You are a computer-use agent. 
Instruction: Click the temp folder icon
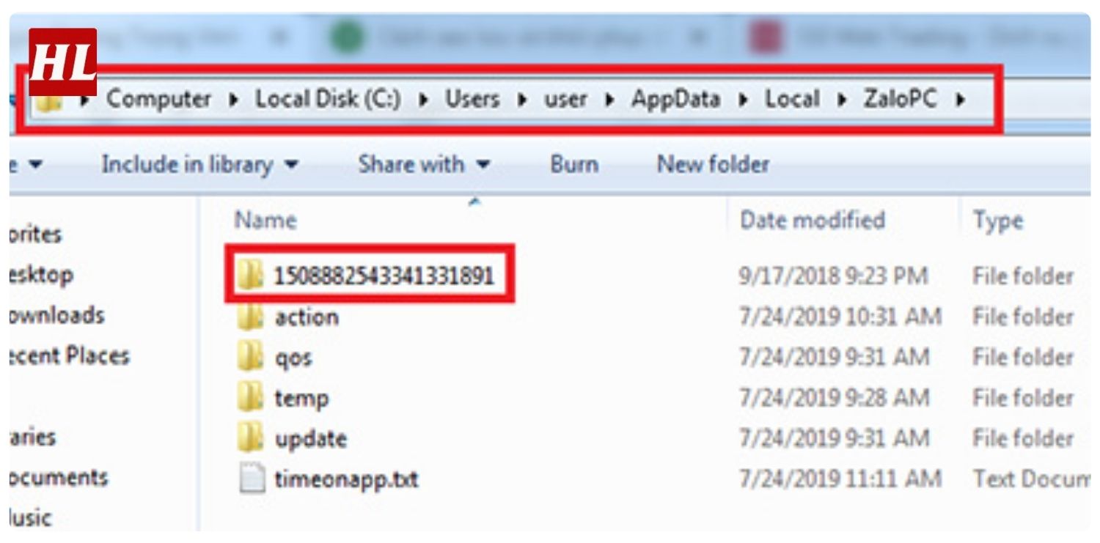point(251,398)
